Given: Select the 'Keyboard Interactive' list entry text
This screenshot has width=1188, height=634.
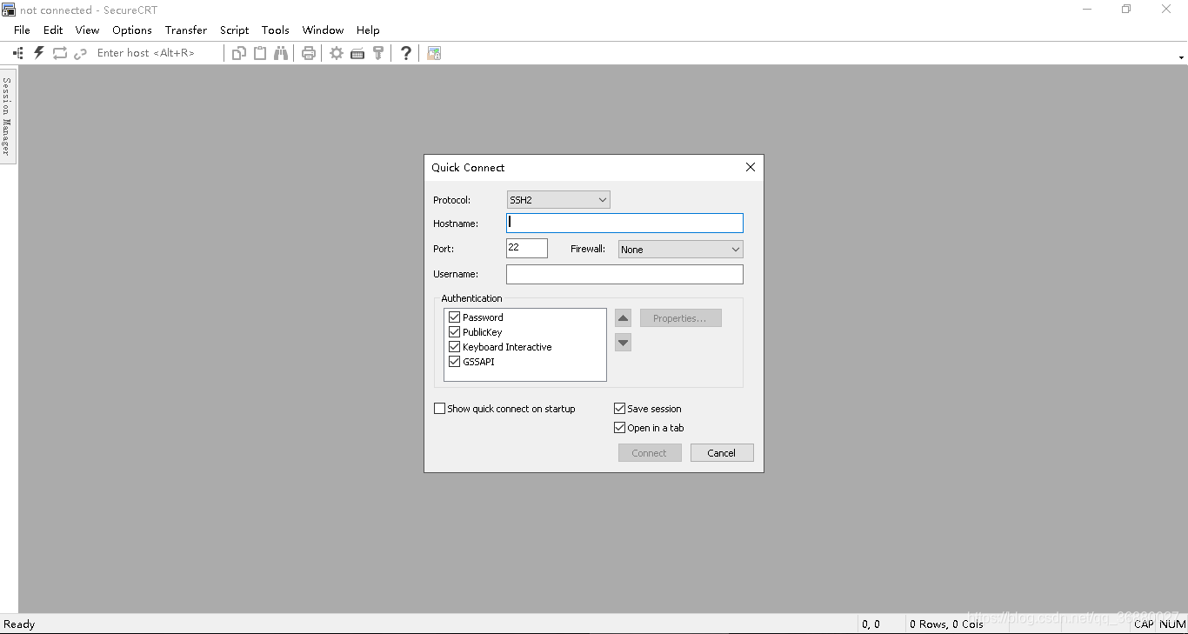Looking at the screenshot, I should [x=507, y=347].
